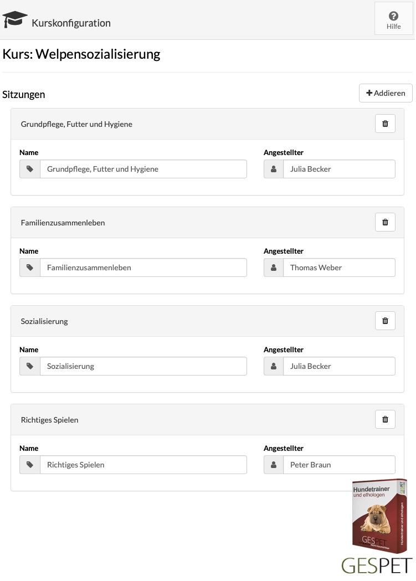The width and height of the screenshot is (416, 581).
Task: Remove the Sozialisierung session with trash icon
Action: 385,321
